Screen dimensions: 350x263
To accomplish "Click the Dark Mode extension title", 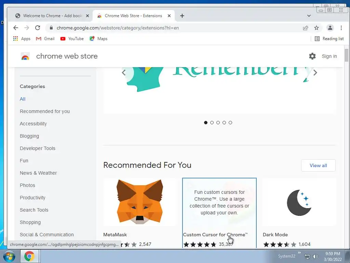I will (x=275, y=235).
